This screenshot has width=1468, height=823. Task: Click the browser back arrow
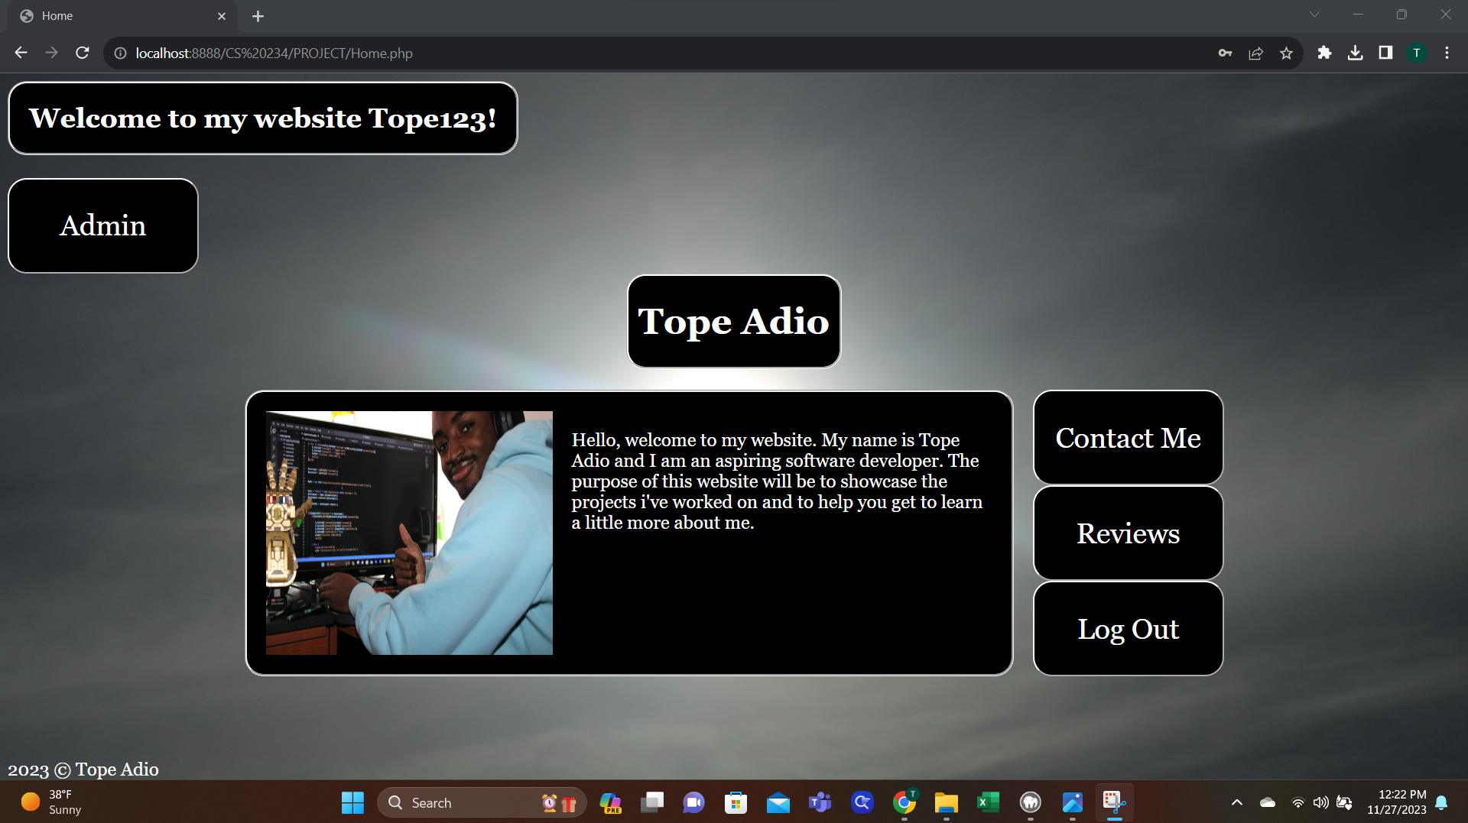click(x=21, y=53)
